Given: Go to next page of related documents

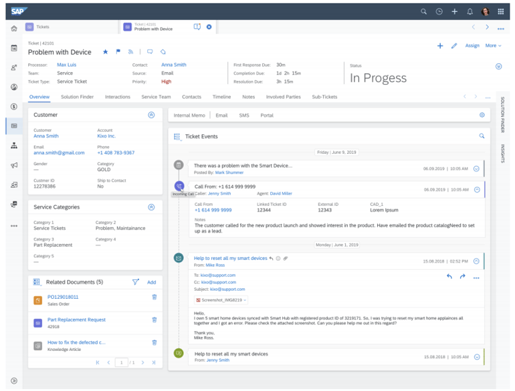Looking at the screenshot, I should (142, 363).
